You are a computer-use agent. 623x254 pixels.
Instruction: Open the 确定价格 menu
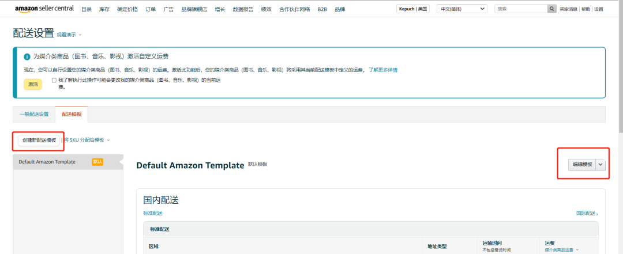(127, 9)
